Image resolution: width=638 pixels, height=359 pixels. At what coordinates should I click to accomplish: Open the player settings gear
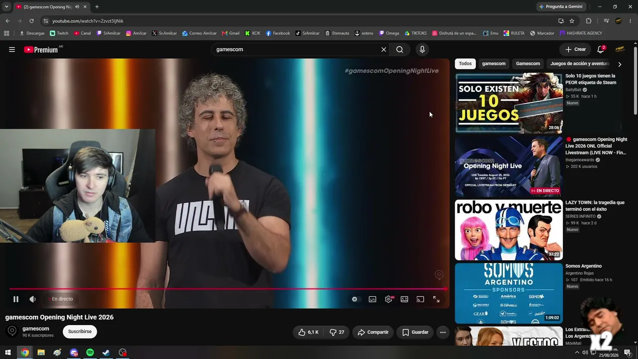389,299
